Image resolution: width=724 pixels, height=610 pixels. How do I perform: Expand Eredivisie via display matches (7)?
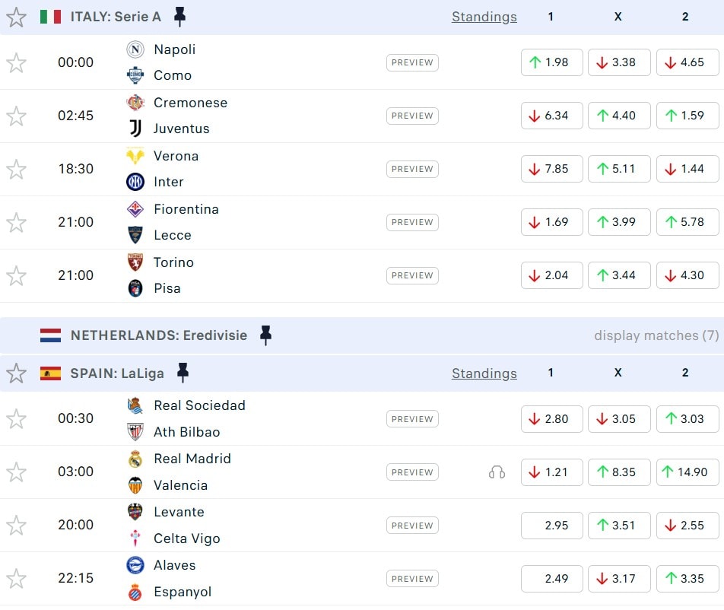click(x=656, y=335)
